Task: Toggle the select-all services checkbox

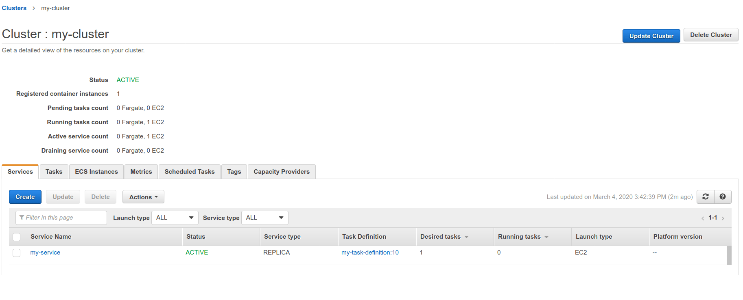Action: click(17, 237)
